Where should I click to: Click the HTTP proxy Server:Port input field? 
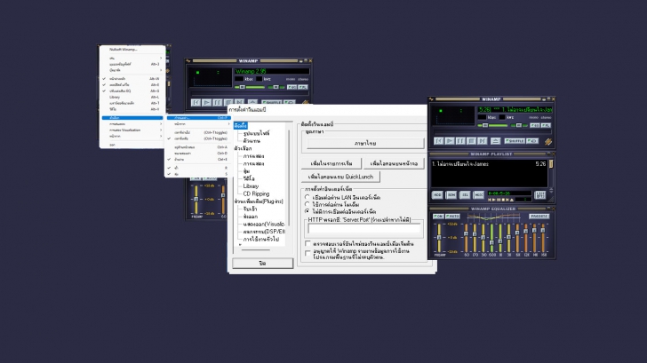[x=364, y=229]
